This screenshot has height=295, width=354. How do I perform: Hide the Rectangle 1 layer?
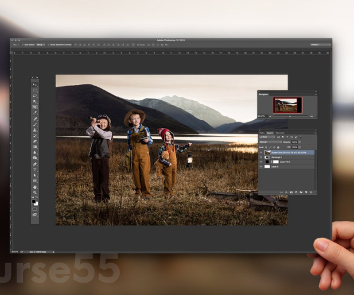tap(261, 157)
